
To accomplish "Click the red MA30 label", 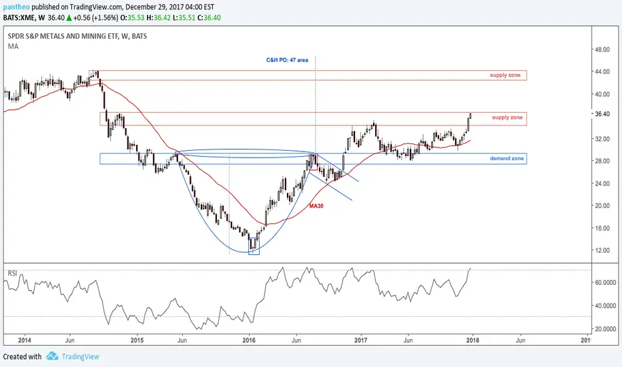I will [x=316, y=206].
